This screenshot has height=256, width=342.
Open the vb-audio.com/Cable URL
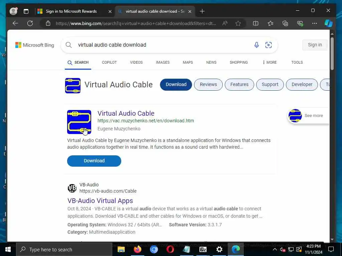(108, 191)
